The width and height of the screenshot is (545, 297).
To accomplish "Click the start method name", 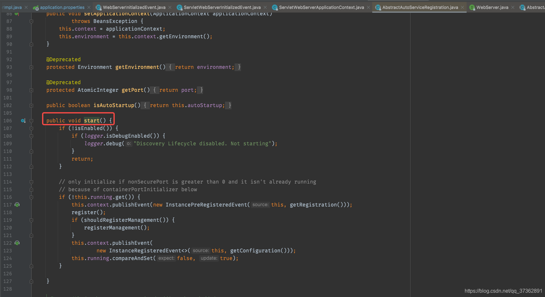I will 92,120.
